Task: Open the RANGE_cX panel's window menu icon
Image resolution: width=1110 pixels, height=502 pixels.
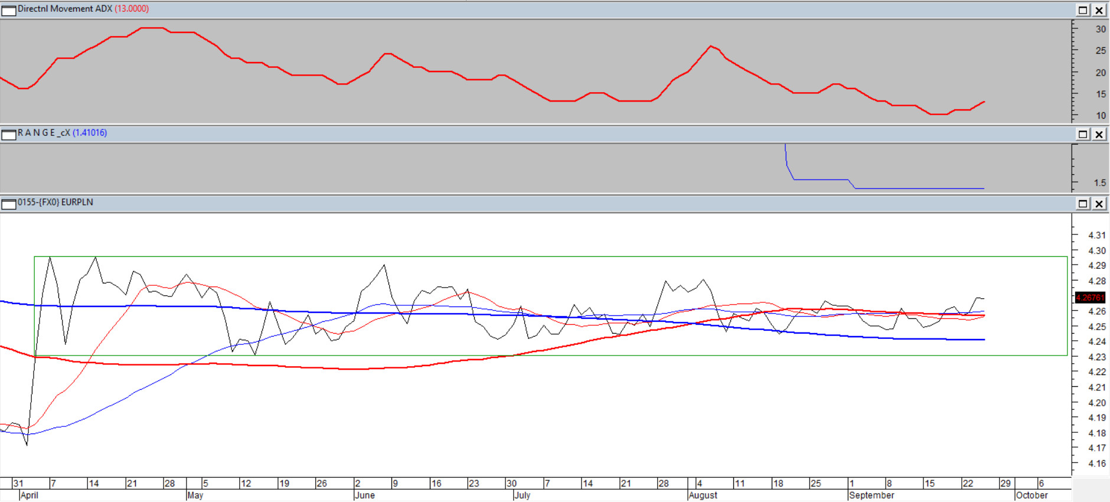Action: tap(8, 134)
